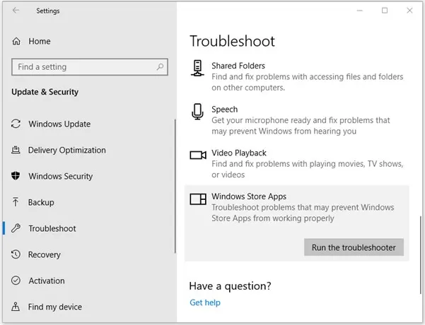Click the Recovery icon in sidebar
Screen dimensions: 425x325
point(16,255)
